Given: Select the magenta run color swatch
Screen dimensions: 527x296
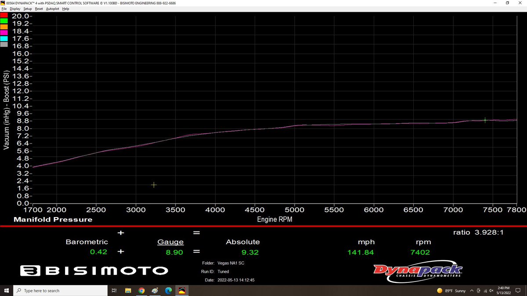Looking at the screenshot, I should (4, 32).
